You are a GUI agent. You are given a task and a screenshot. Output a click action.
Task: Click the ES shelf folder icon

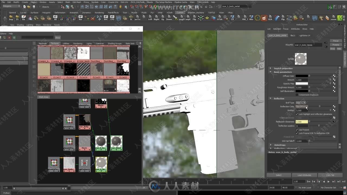pos(17,18)
